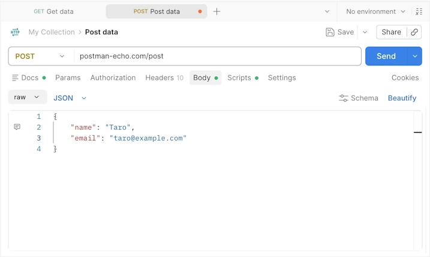430x257 pixels.
Task: Click the HTTP request type icon
Action: (x=15, y=32)
